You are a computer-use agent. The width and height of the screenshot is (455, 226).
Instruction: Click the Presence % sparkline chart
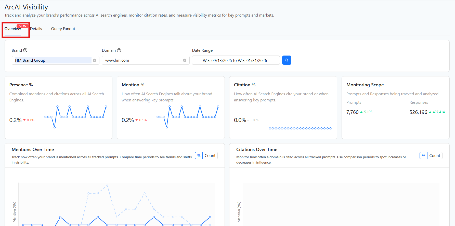point(75,117)
